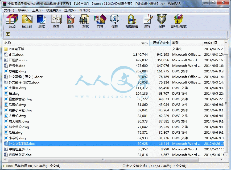Open the 帮助(H) menu
Screen dimensions: 231x170
point(85,10)
